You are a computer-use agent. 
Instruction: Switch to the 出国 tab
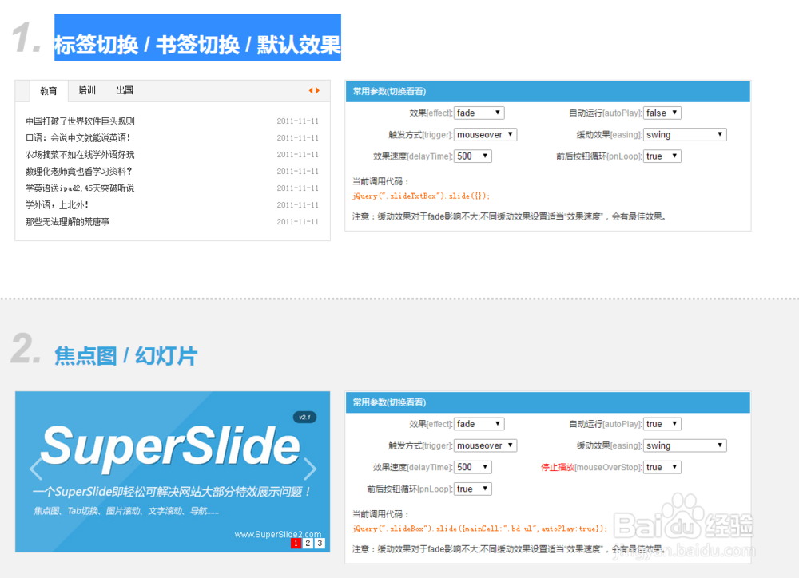[125, 90]
